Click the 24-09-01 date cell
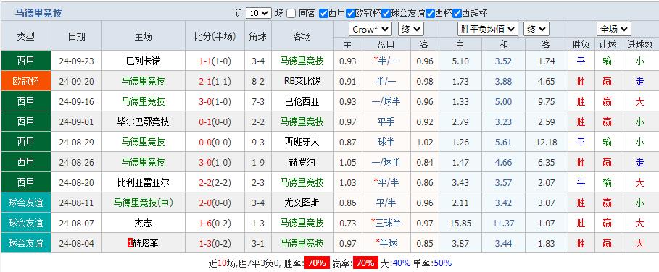This screenshot has height=272, width=659. [77, 122]
